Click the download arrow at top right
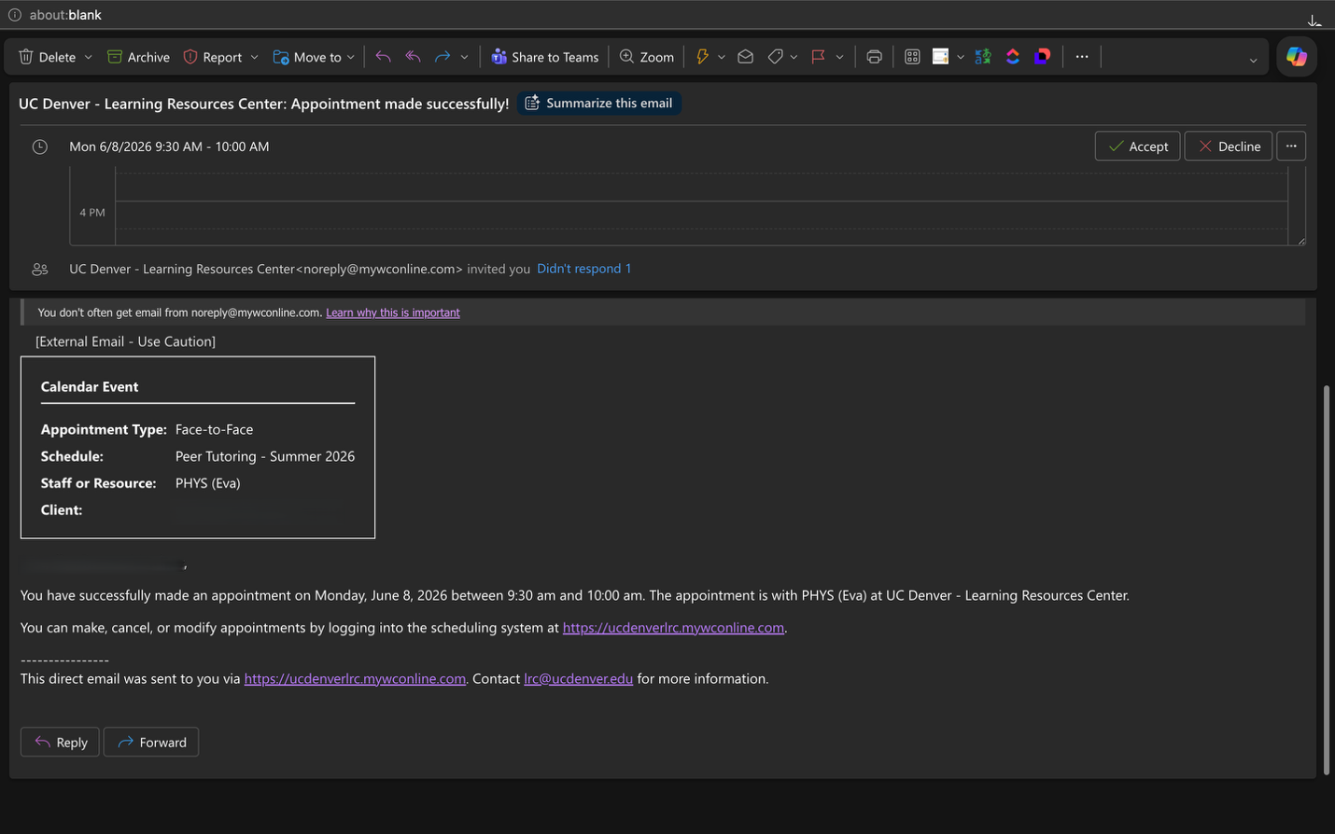This screenshot has height=834, width=1335. (x=1314, y=21)
